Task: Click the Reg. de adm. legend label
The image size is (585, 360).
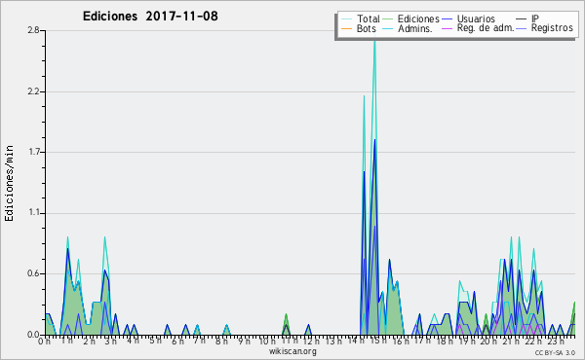Action: tap(485, 28)
